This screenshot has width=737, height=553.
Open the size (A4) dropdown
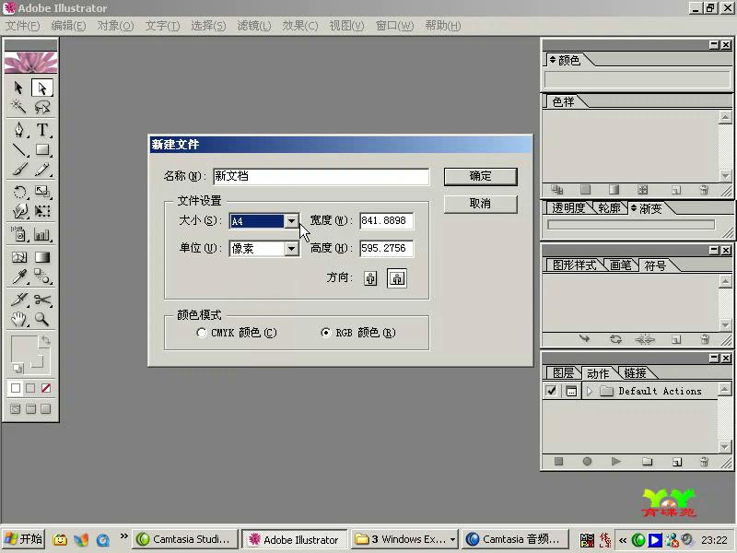point(291,220)
